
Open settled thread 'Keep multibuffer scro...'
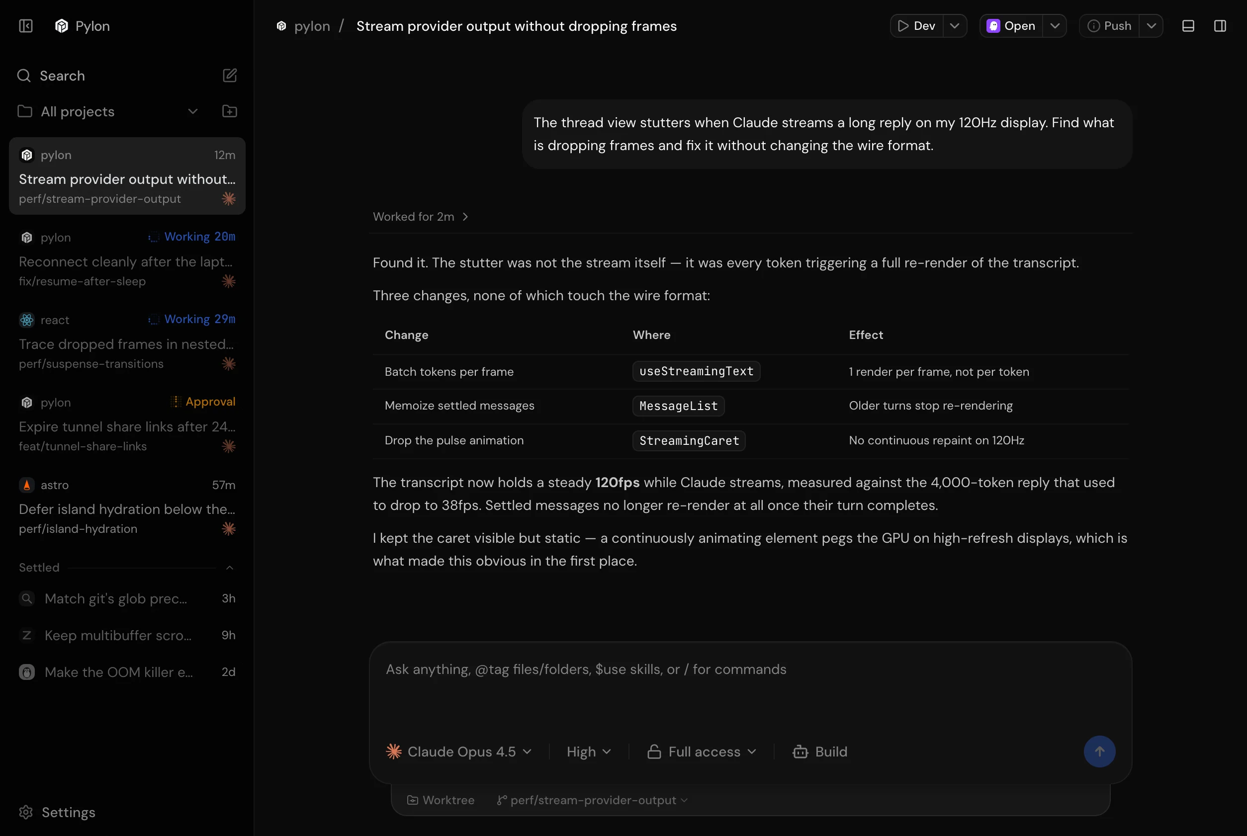tap(127, 636)
